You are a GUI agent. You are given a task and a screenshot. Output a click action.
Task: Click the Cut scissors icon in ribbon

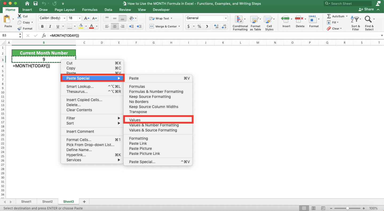[19, 16]
